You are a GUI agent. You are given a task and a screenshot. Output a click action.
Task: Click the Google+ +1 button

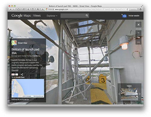(13, 74)
